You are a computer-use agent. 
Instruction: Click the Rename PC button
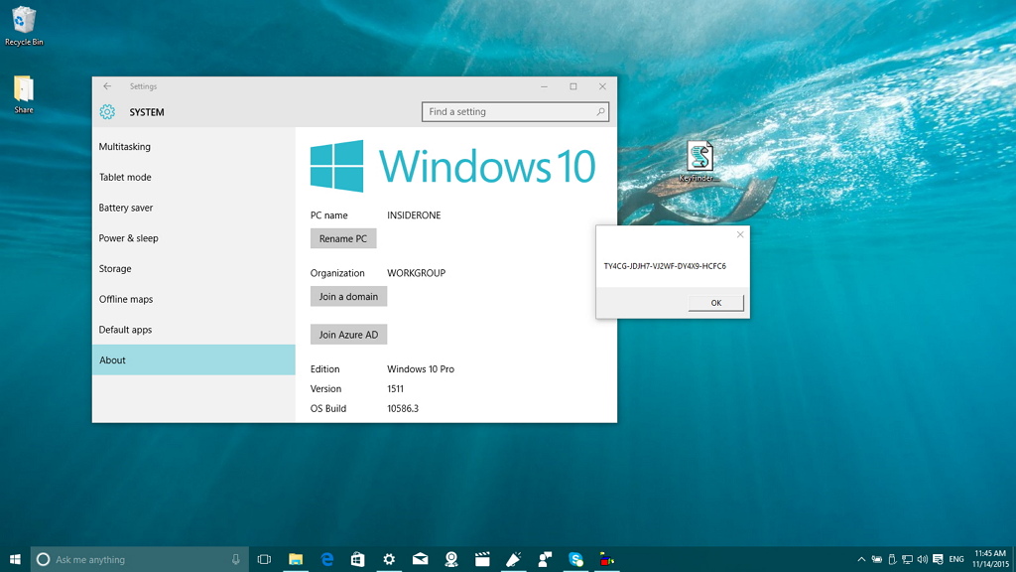(x=343, y=238)
